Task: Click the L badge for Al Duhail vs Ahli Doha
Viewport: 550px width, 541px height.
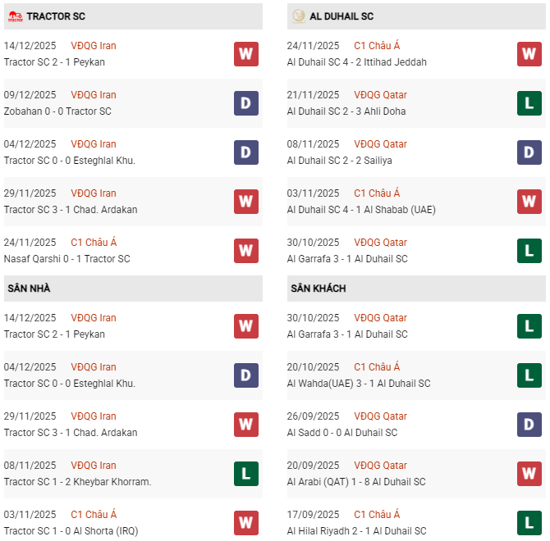Action: 529,103
